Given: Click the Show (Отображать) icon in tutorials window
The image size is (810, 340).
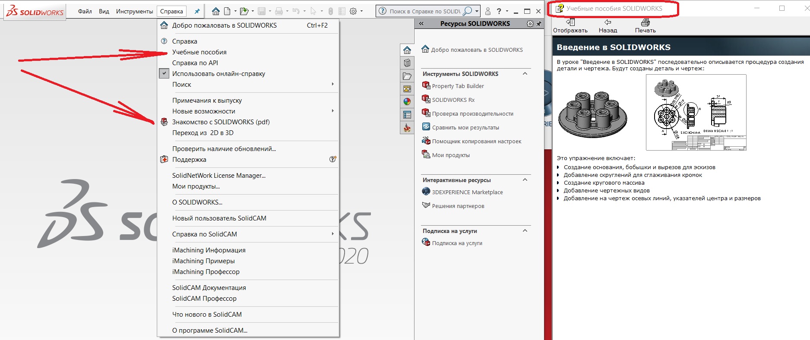Looking at the screenshot, I should (x=570, y=22).
